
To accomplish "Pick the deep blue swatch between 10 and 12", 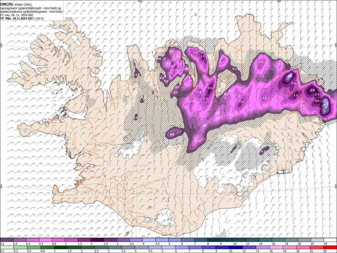I will [235, 247].
